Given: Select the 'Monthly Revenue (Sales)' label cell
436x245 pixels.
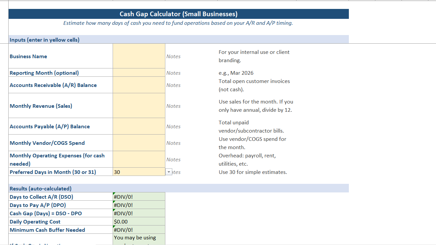Looking at the screenshot, I should (x=61, y=105).
